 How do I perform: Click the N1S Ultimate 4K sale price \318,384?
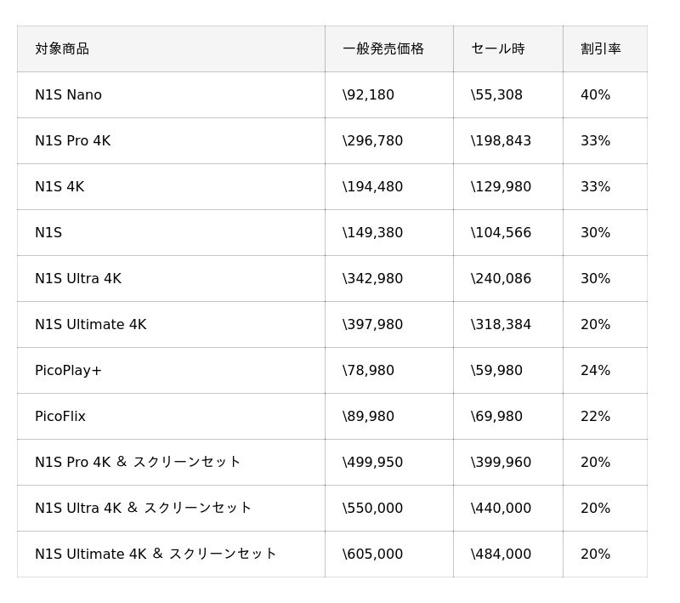coord(501,325)
